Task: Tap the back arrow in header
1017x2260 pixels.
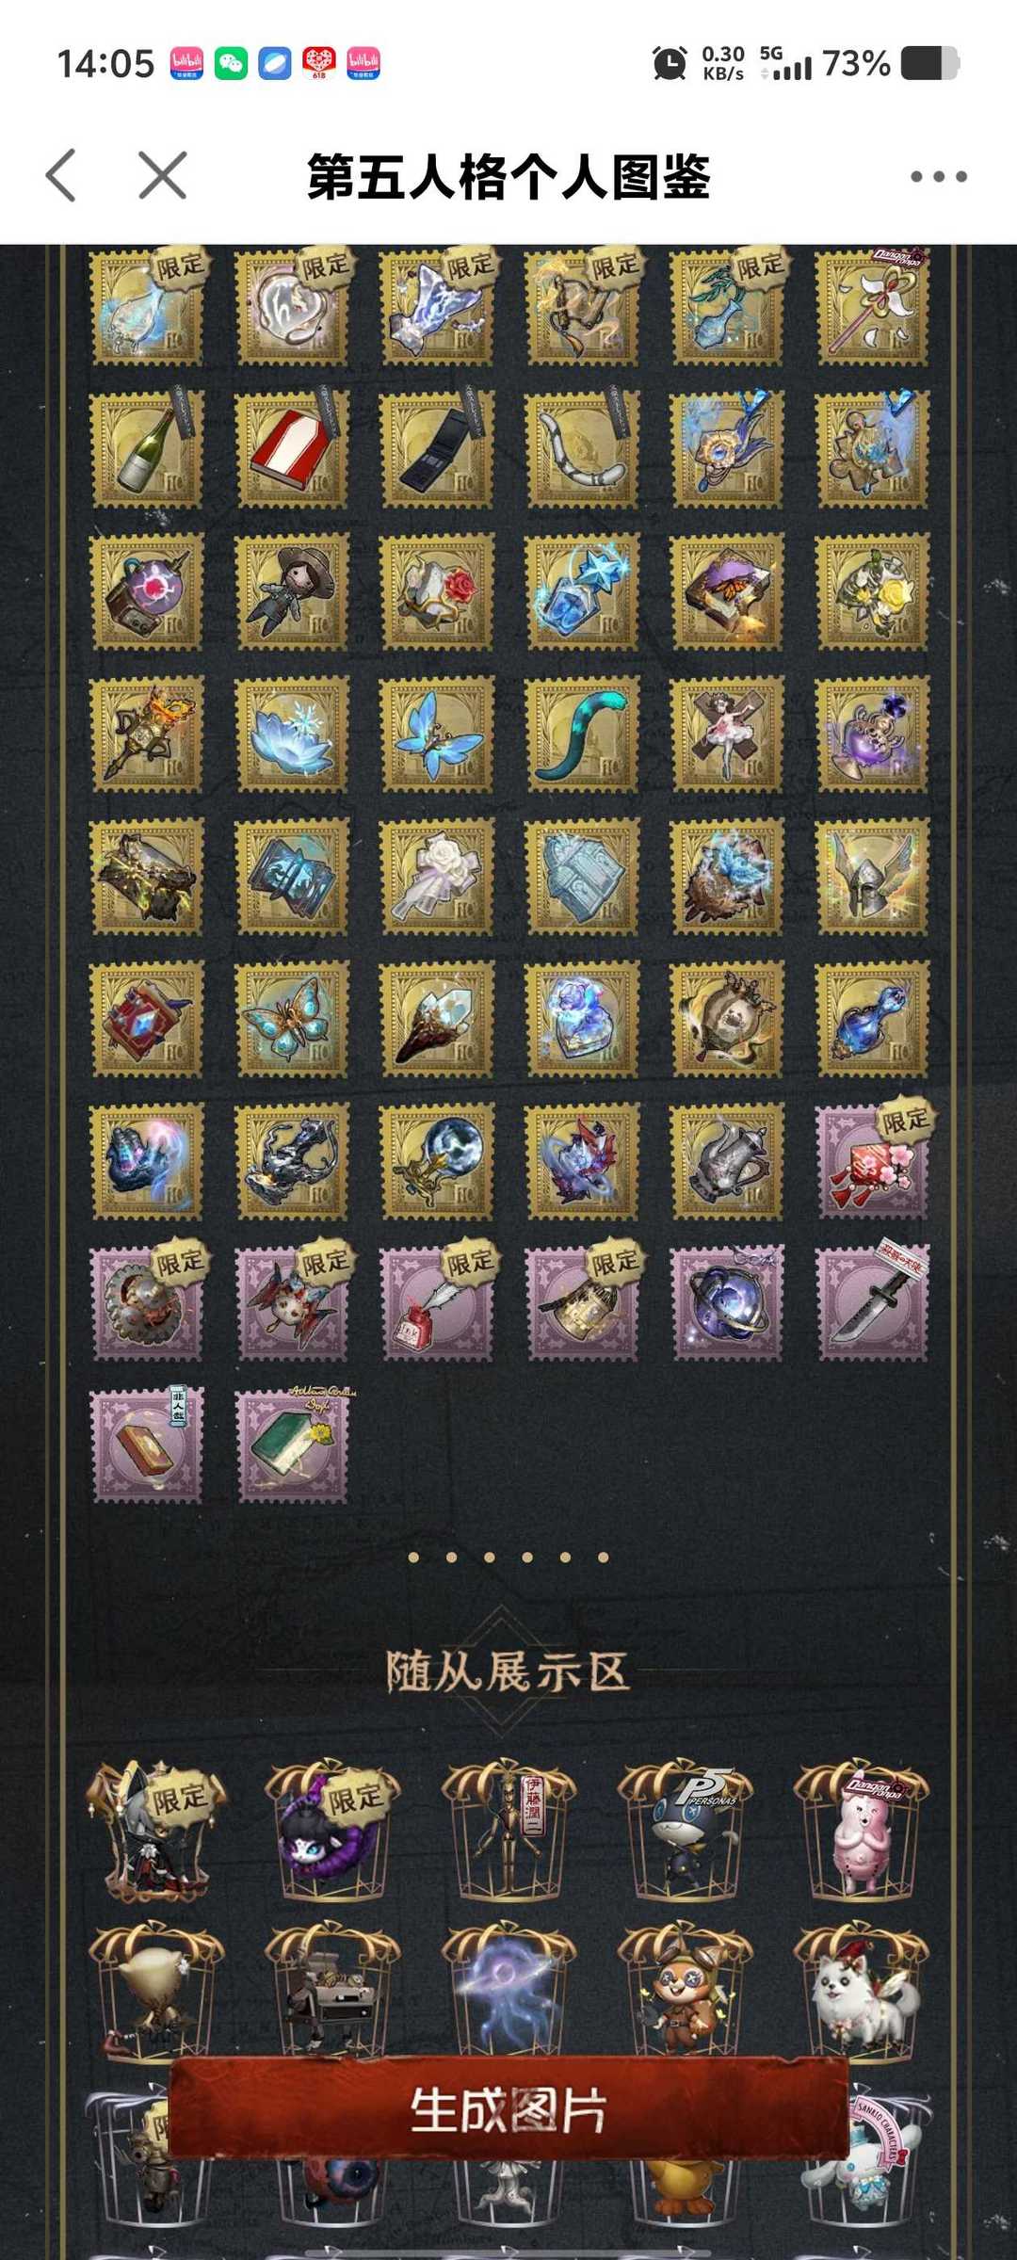Action: (61, 175)
